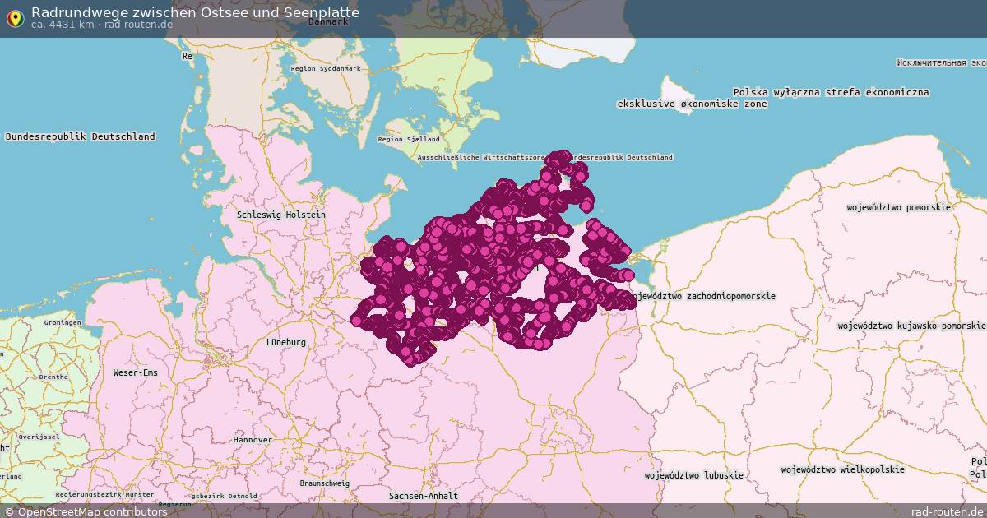This screenshot has height=518, width=987.
Task: Select the województwo pomorskie label
Action: tap(897, 209)
